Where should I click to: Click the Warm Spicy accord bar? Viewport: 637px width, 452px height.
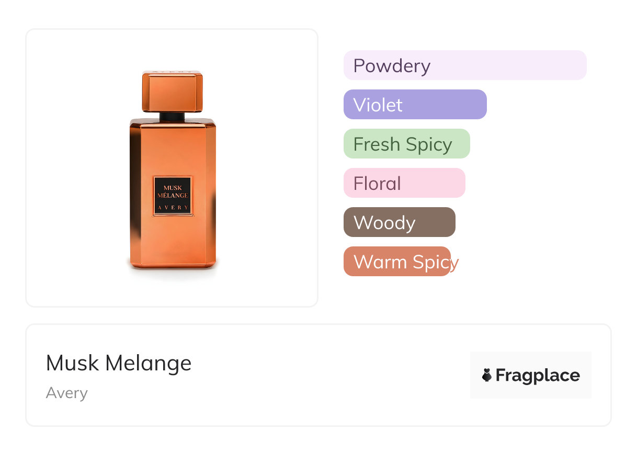point(396,262)
